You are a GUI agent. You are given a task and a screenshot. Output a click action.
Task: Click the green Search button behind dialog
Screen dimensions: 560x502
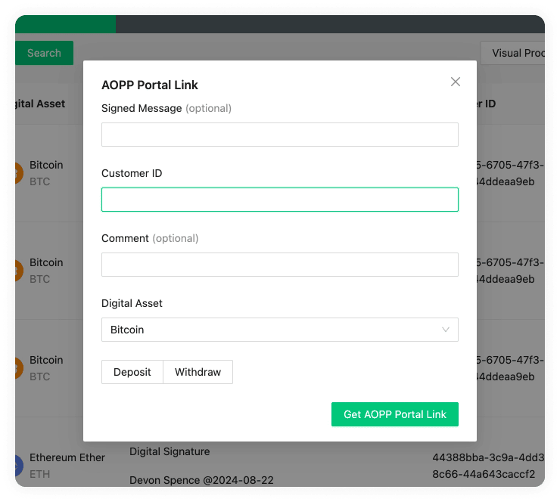45,53
